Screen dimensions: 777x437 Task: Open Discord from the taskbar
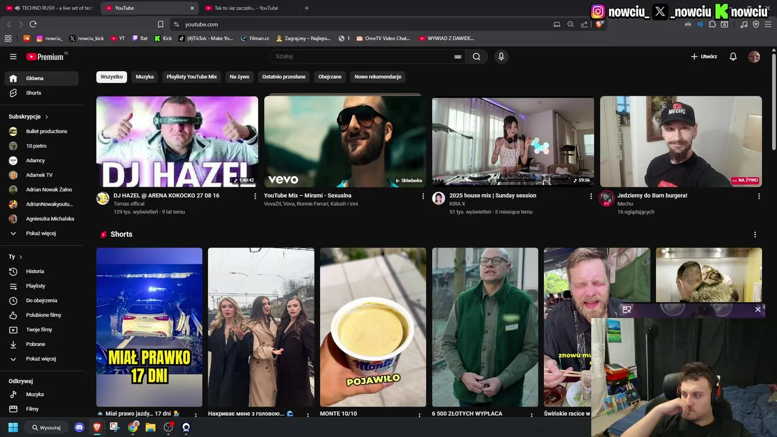point(79,427)
